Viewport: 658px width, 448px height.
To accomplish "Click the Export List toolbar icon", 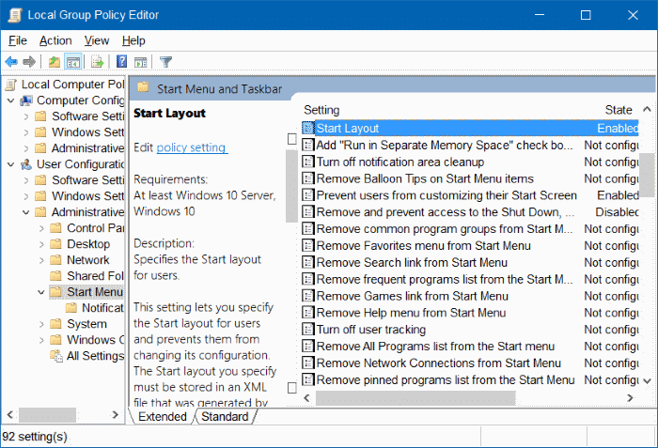I will click(98, 62).
